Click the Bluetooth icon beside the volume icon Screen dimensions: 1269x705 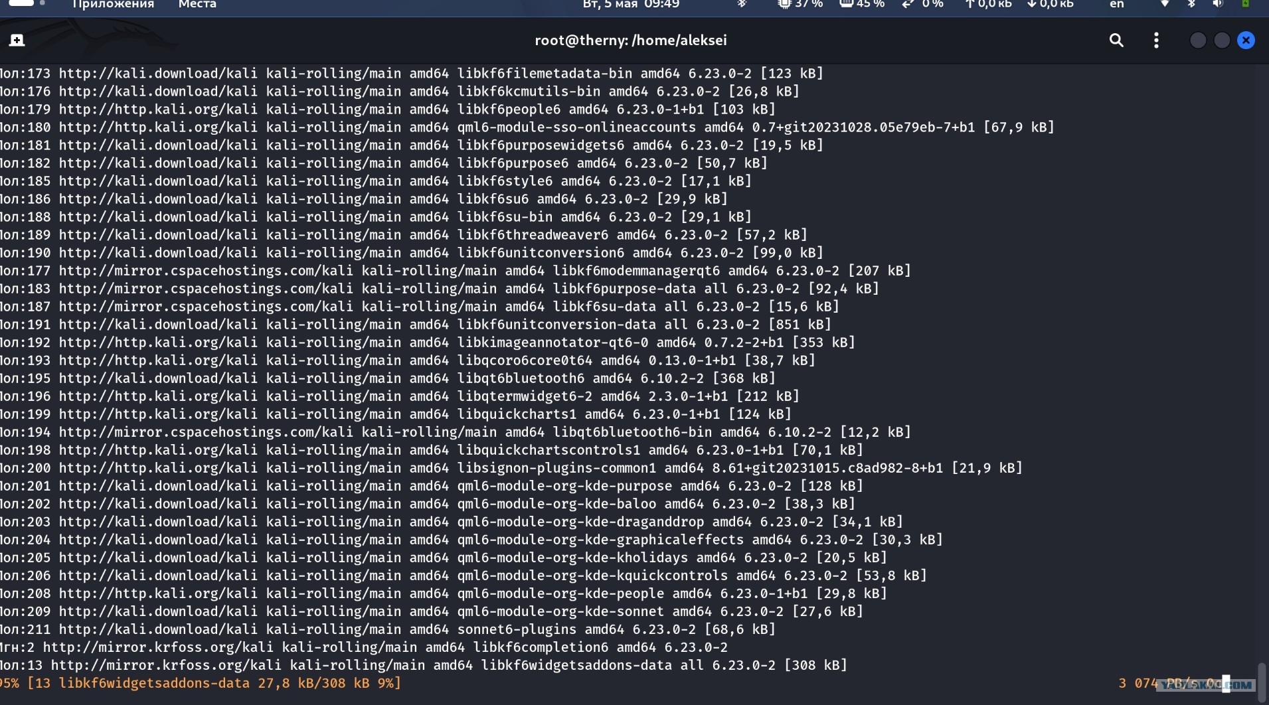point(1191,4)
